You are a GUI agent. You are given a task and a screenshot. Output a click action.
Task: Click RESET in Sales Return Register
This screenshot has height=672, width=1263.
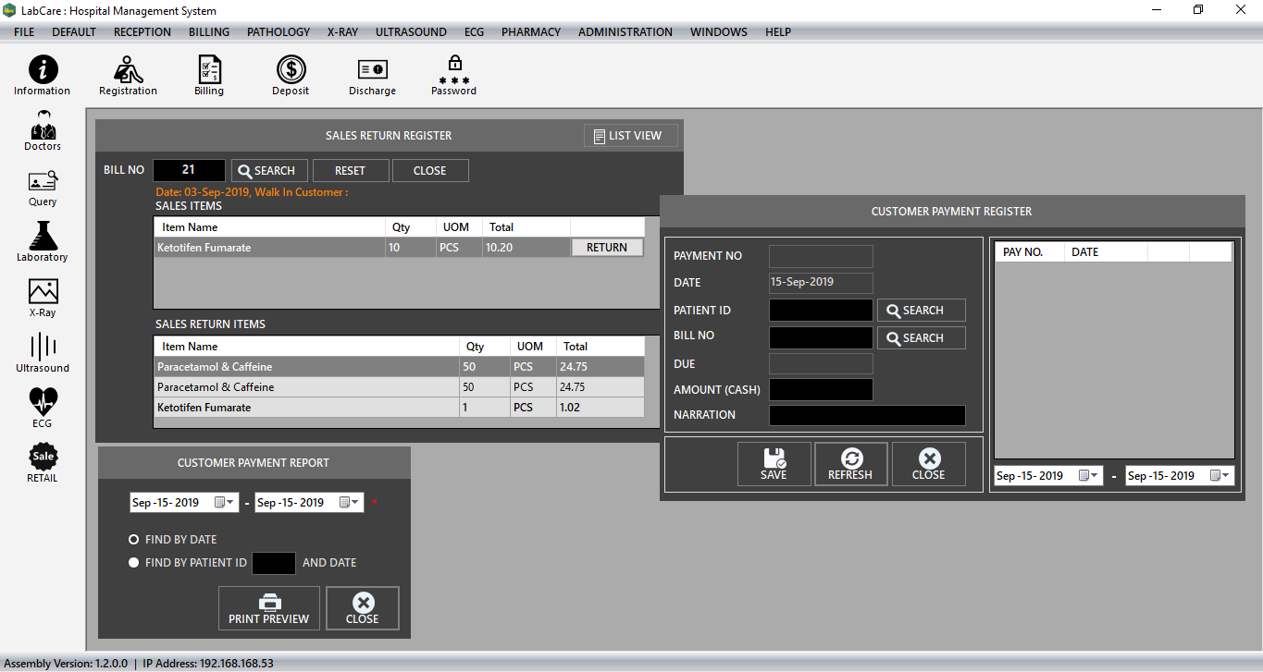pos(350,170)
